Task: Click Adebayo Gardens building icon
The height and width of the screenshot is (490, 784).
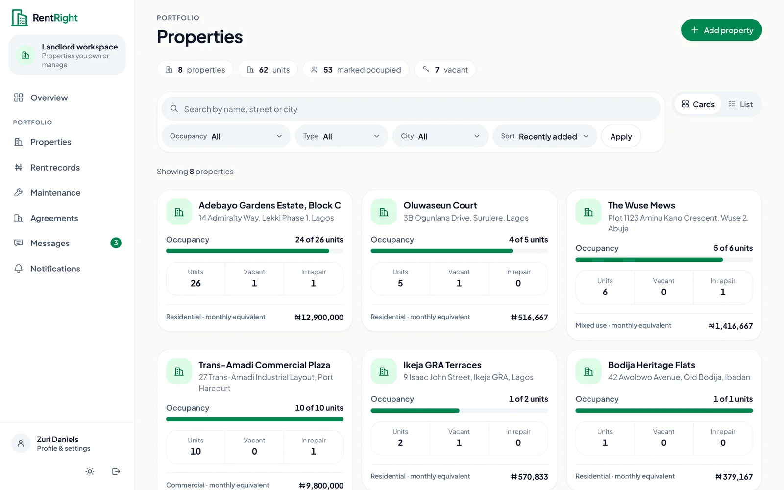Action: 179,212
